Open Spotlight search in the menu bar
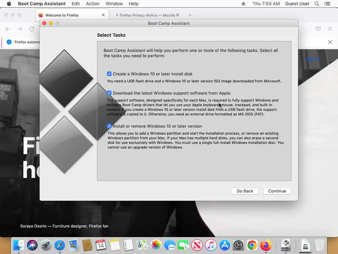Image resolution: width=338 pixels, height=254 pixels. coord(317,4)
